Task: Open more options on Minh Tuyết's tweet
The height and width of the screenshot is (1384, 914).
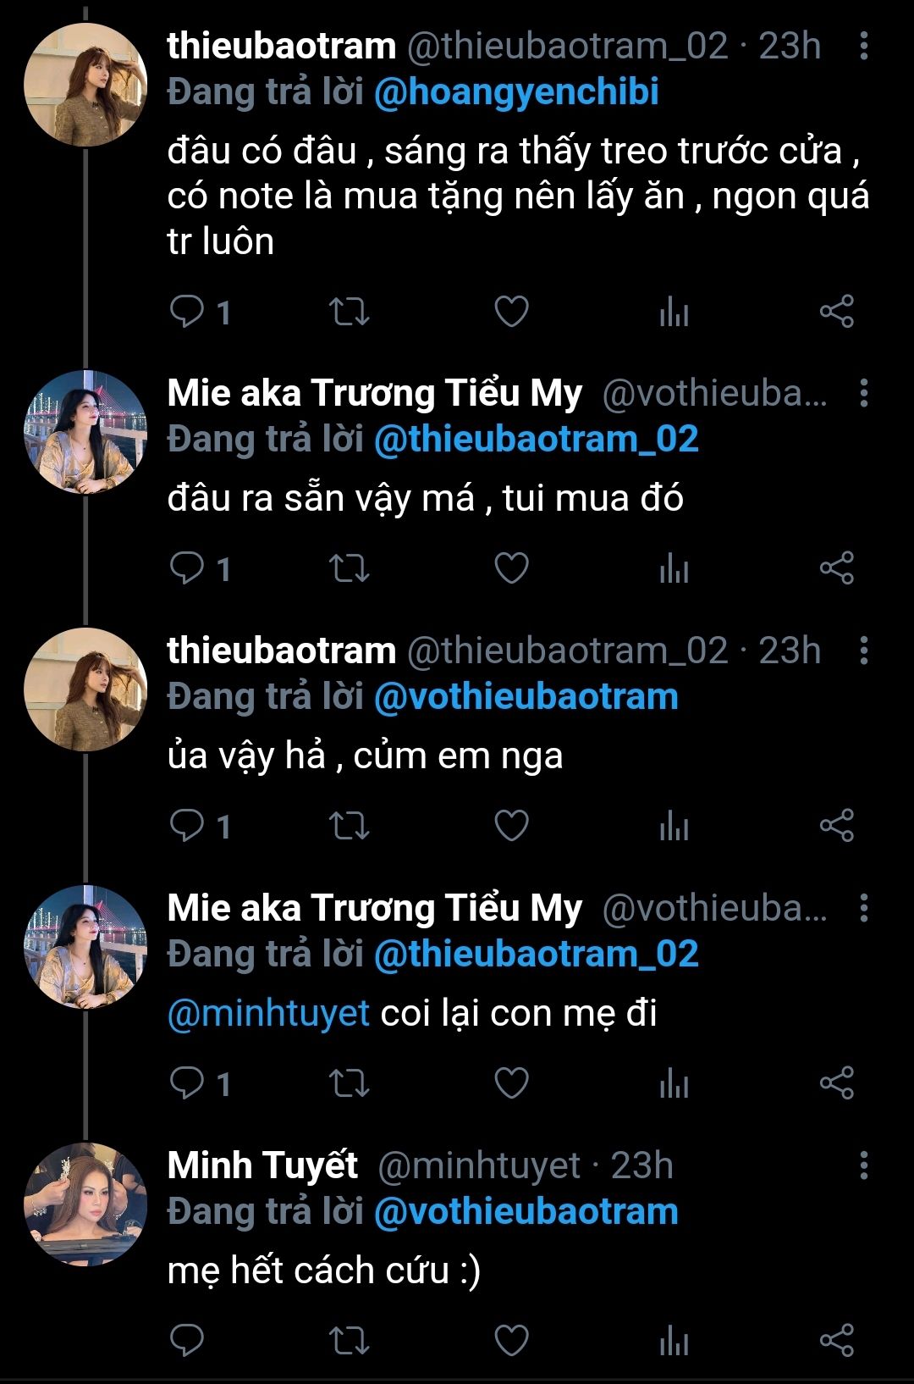Action: point(863,1166)
